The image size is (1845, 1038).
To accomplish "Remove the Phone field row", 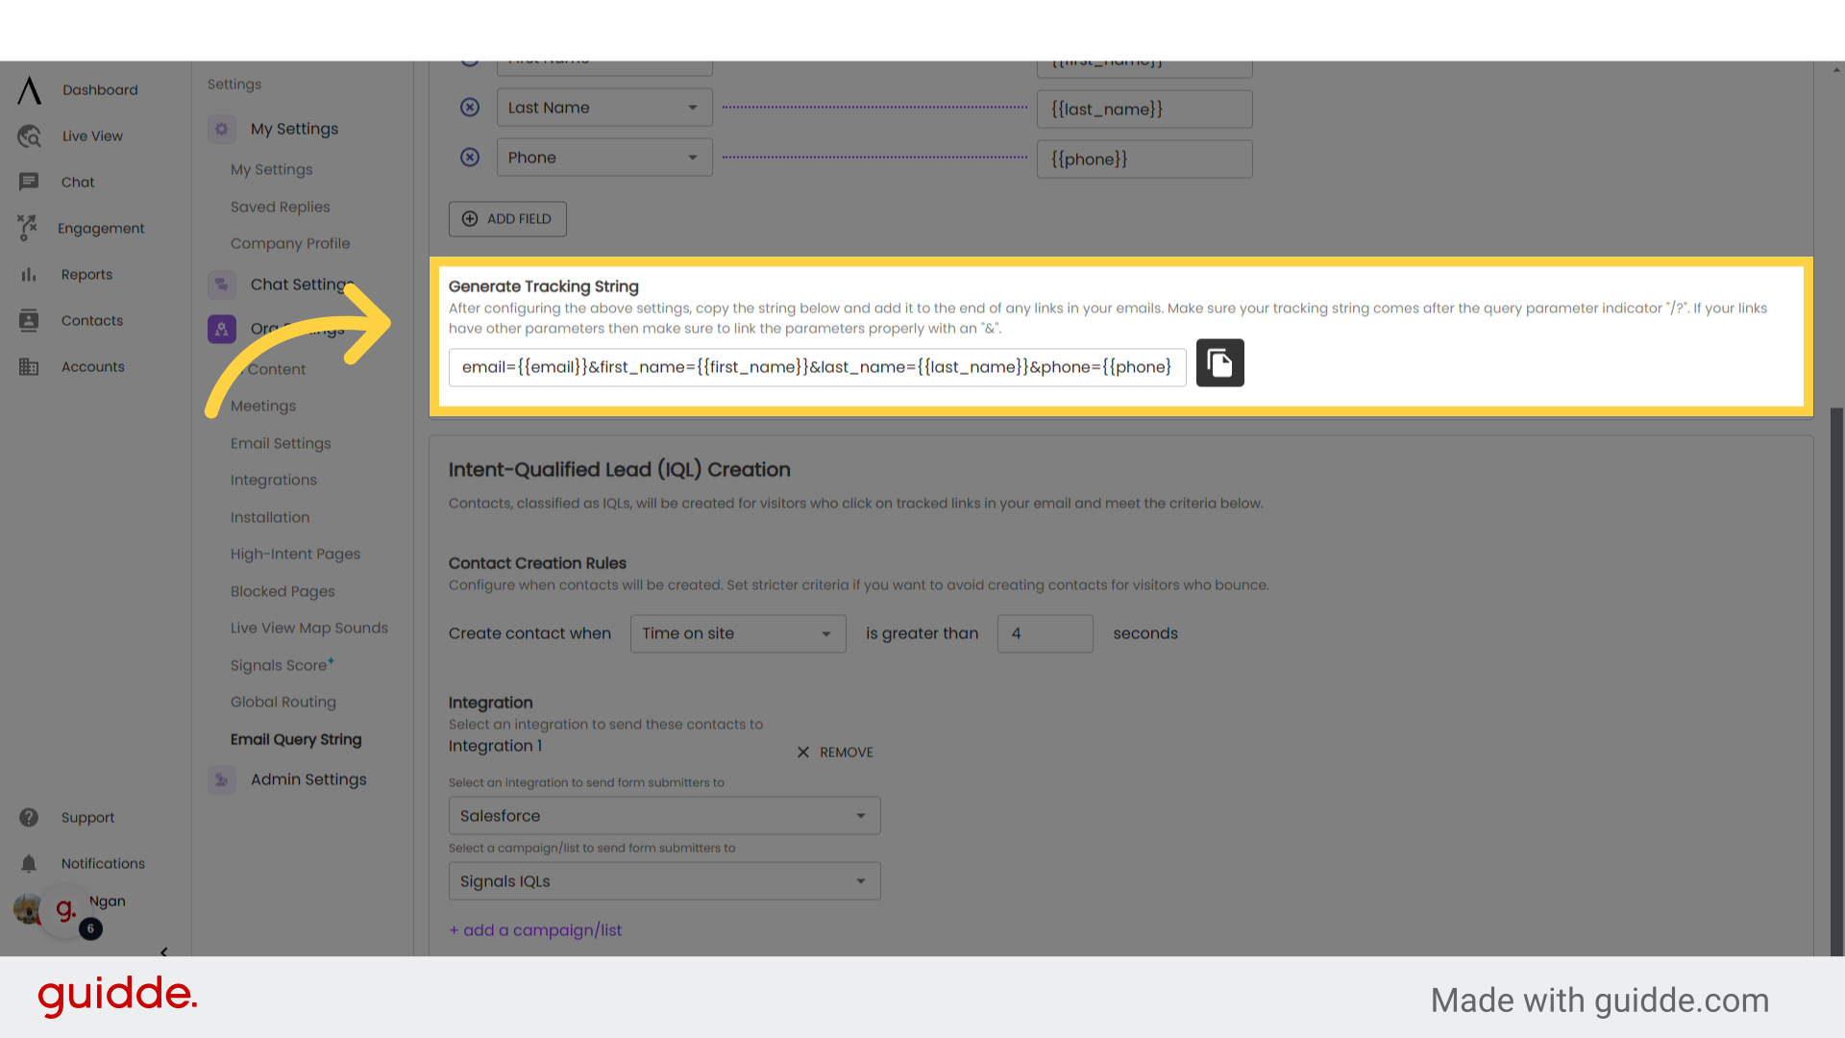I will pyautogui.click(x=470, y=158).
